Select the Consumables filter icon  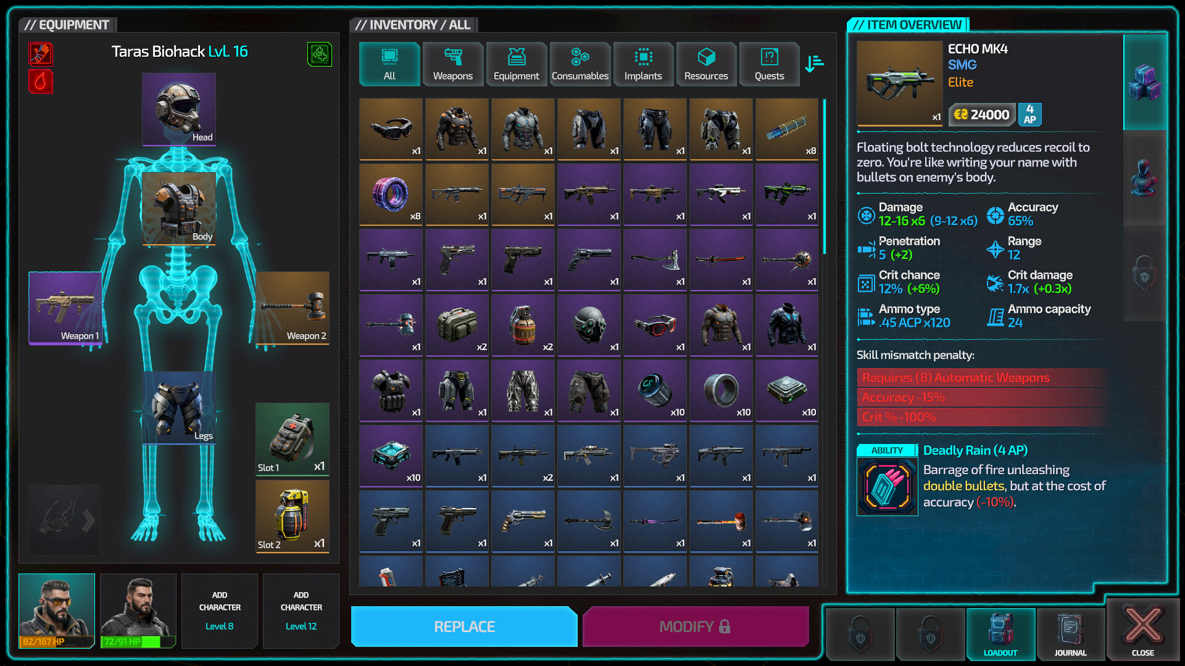pos(580,64)
